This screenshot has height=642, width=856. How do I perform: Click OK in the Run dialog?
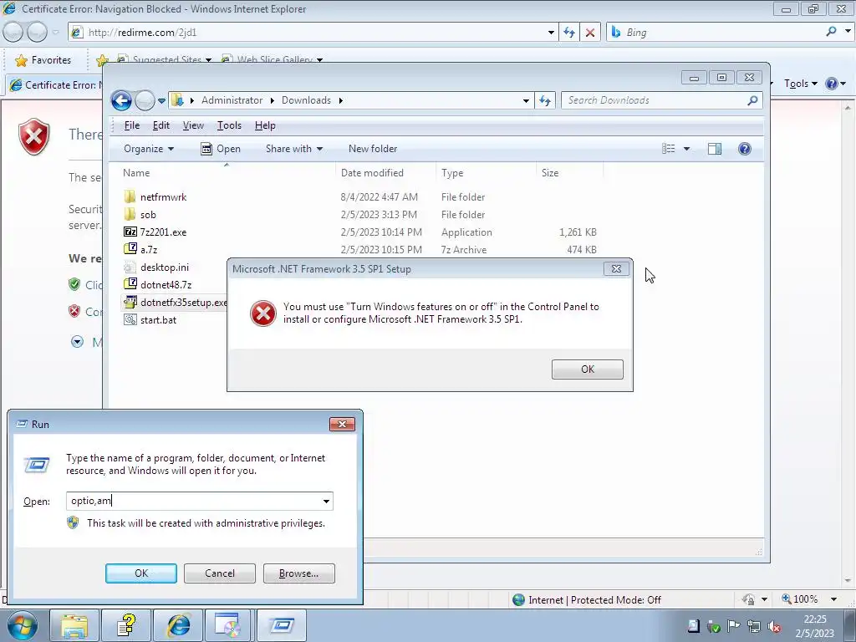140,573
